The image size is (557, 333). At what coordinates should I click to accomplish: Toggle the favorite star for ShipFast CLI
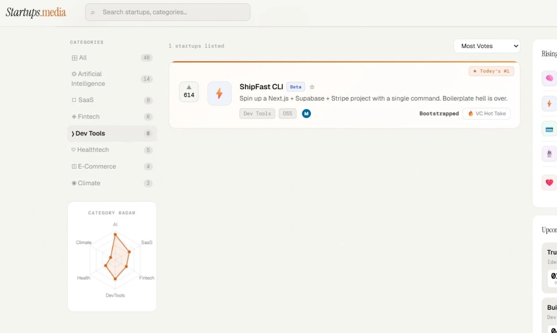click(x=312, y=87)
